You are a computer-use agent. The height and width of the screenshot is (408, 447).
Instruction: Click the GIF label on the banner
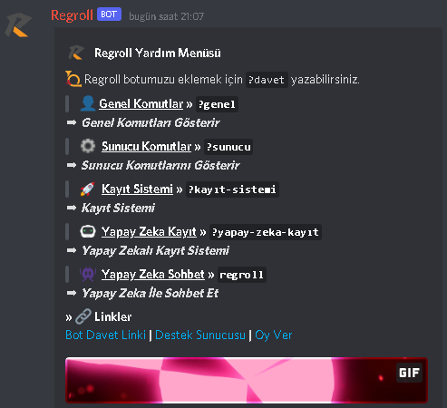(409, 373)
